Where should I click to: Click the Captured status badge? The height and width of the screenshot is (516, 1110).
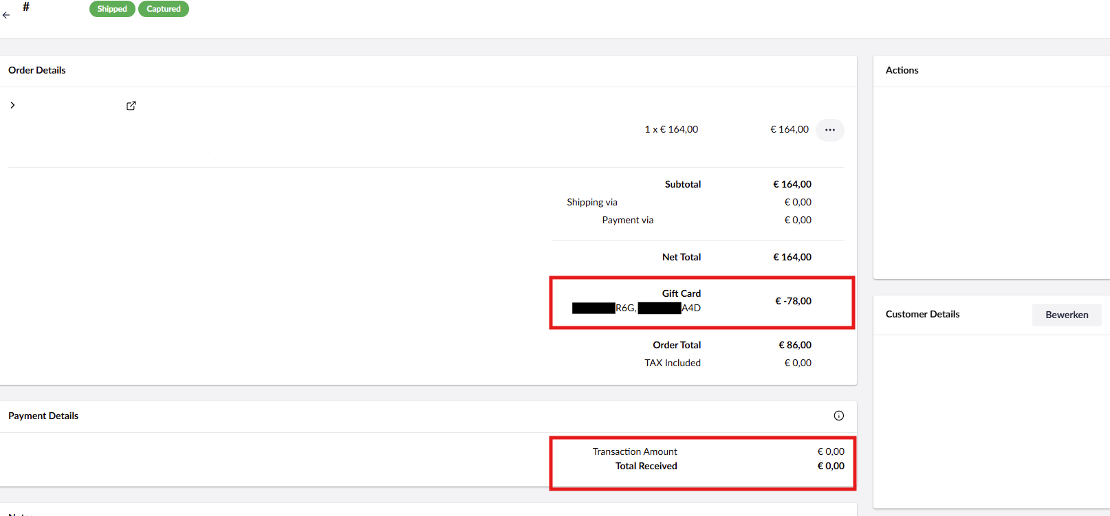pyautogui.click(x=164, y=9)
